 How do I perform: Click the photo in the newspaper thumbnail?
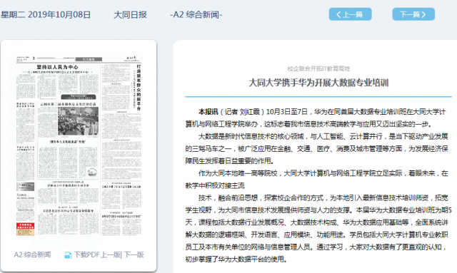coord(78,121)
